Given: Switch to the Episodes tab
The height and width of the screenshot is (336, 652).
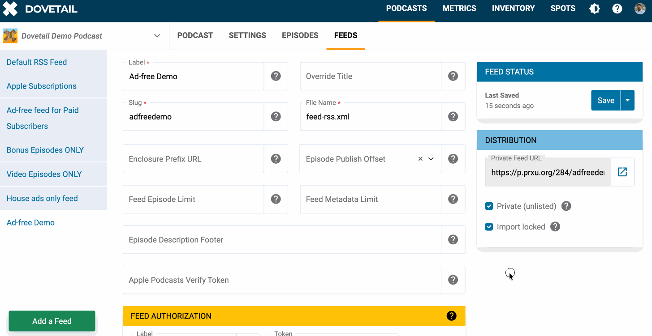Looking at the screenshot, I should coord(300,35).
